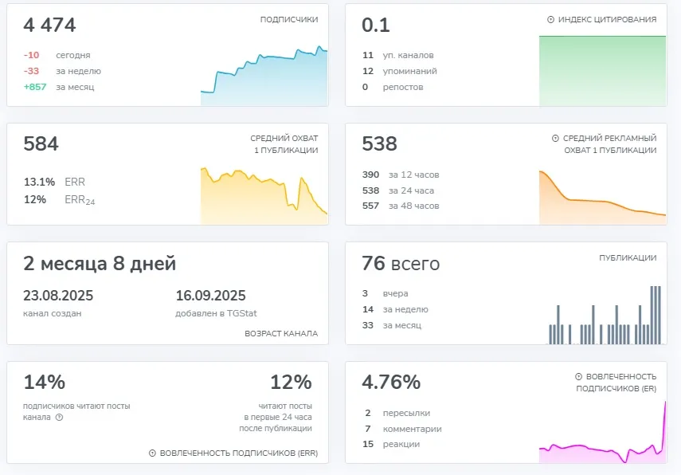Open the yellow average reach chart
Viewport: 681px width, 475px height.
[x=264, y=195]
